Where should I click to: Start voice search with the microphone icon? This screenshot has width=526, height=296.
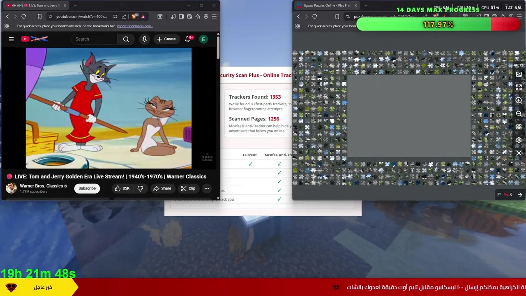144,39
